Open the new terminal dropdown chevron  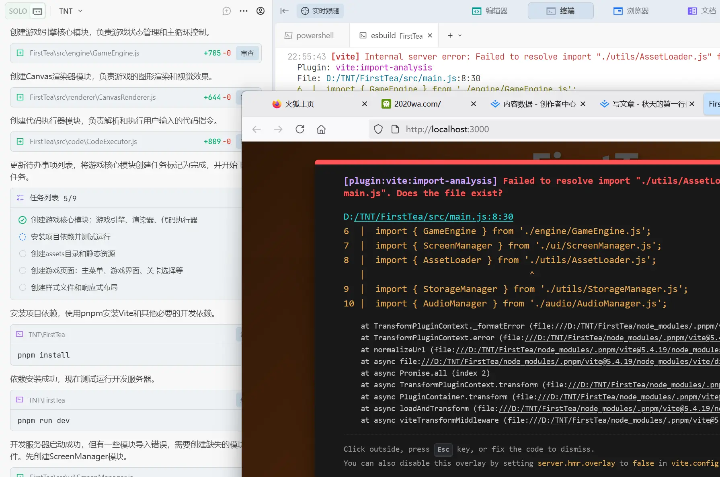pyautogui.click(x=460, y=36)
